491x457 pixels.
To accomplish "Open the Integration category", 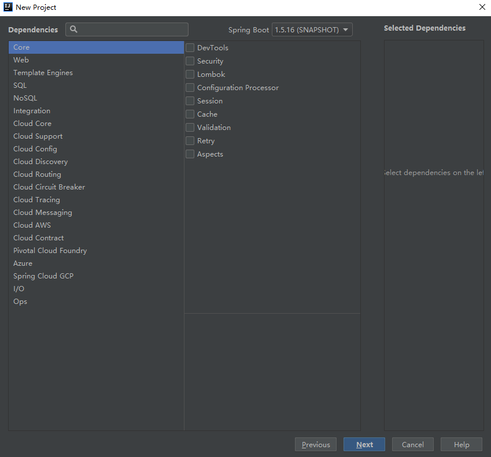I will (96, 111).
